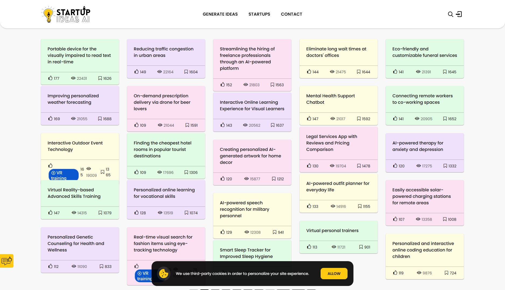Toggle bookmark on 'AI-powered therapy for anxiety'
Screen dimensions: 505x290
pos(445,166)
